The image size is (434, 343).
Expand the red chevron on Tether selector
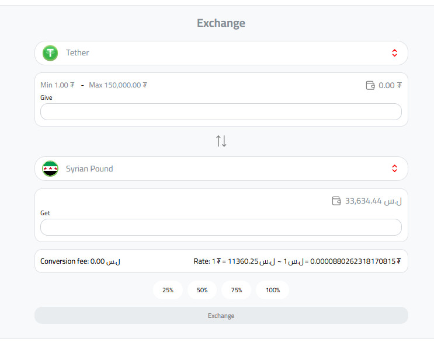click(394, 53)
